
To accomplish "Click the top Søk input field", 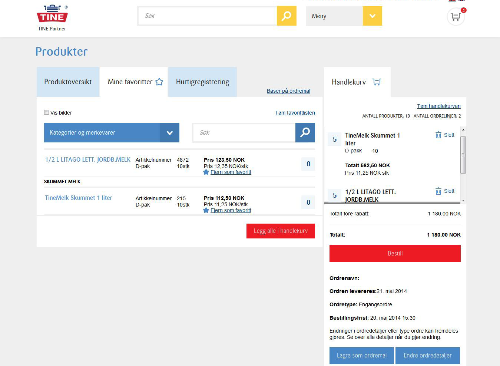I will pos(208,16).
